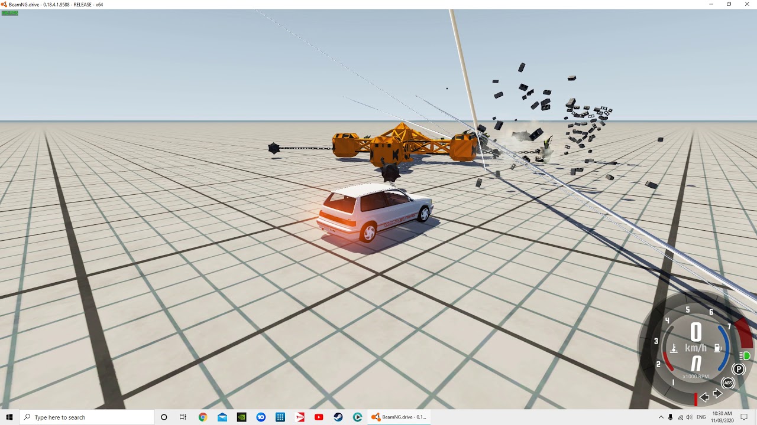
Task: Open the blue grid taskbar app icon
Action: coord(280,417)
